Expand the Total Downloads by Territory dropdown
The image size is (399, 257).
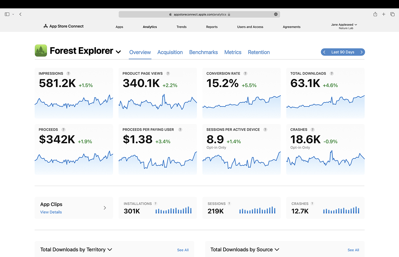(110, 250)
